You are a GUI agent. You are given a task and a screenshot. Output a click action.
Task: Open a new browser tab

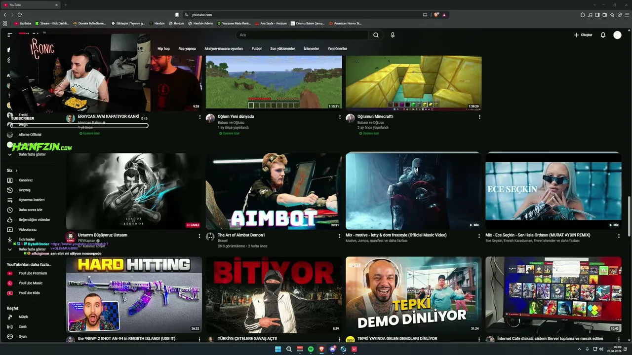(65, 5)
